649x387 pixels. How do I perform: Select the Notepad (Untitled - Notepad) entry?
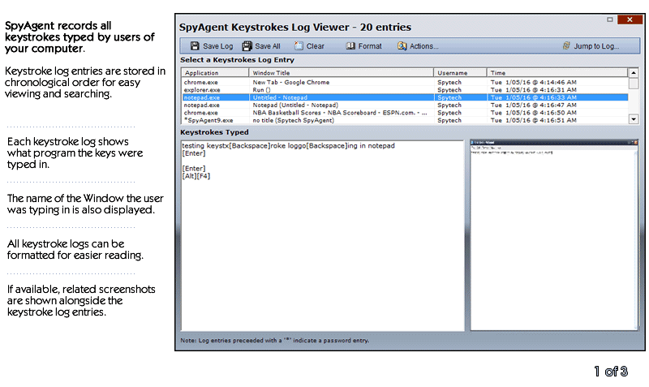tap(405, 105)
